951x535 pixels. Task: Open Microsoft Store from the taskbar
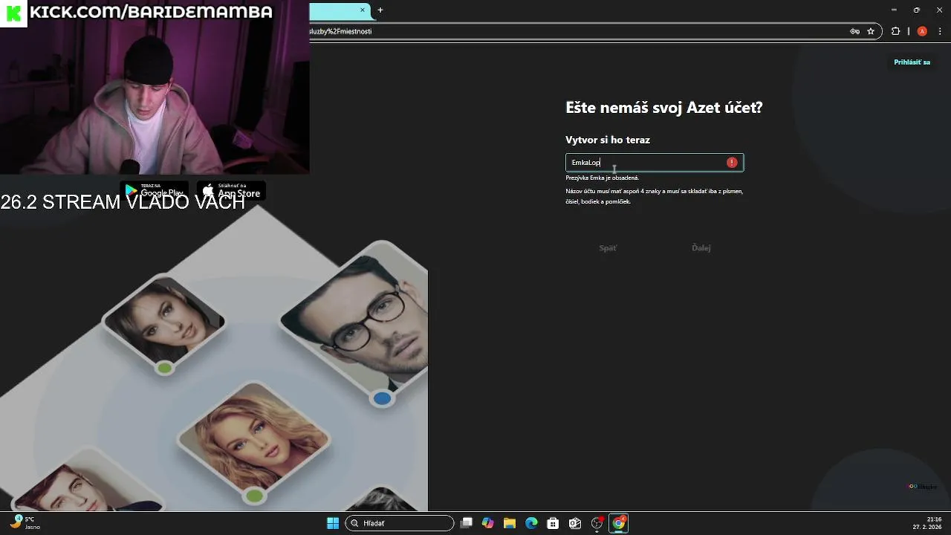click(553, 523)
